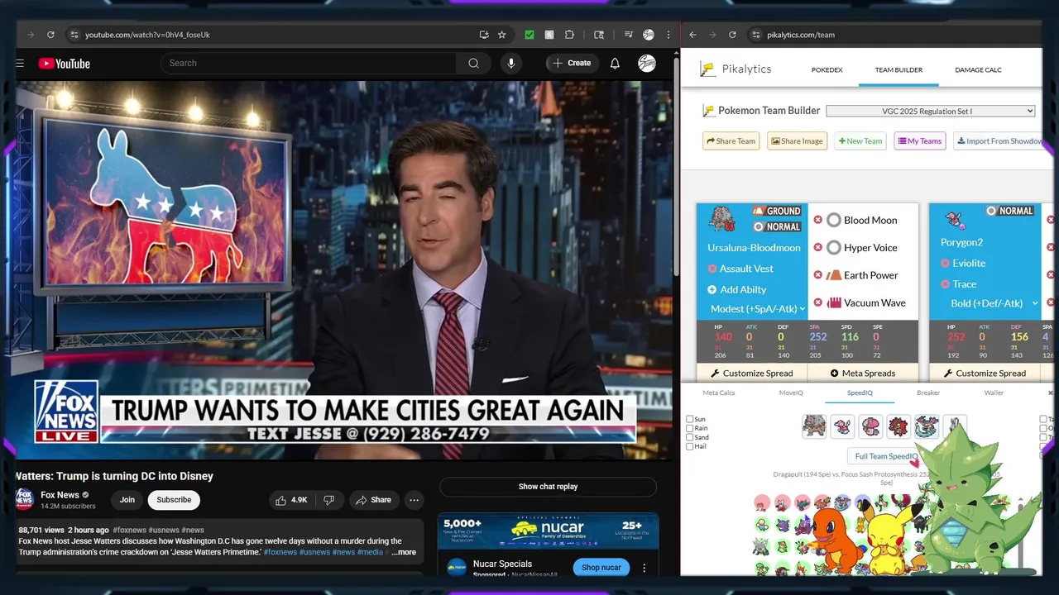Go back in the Pikalytics browser window

(x=693, y=35)
